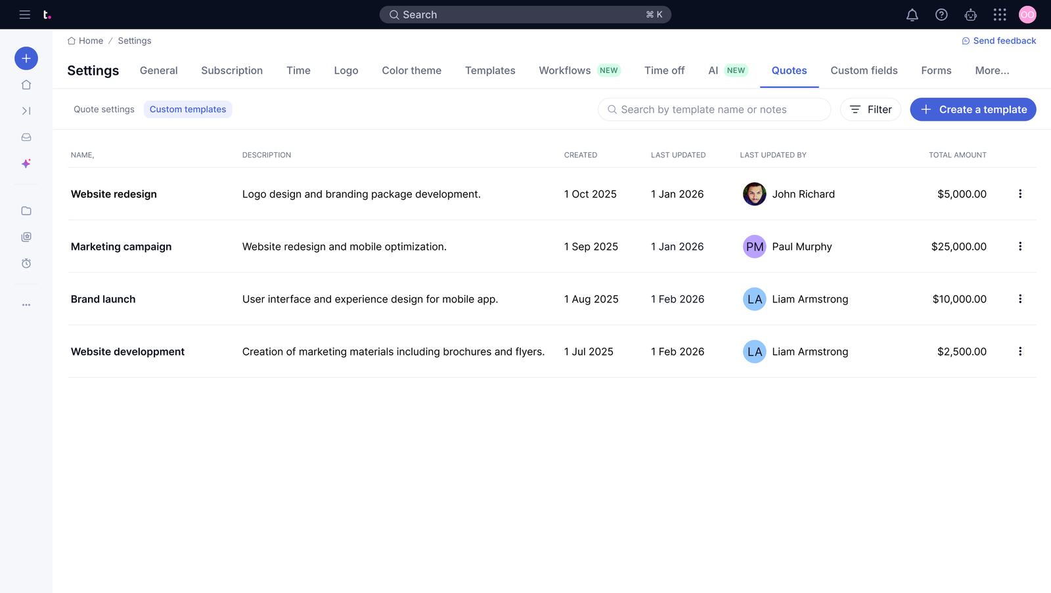The width and height of the screenshot is (1051, 593).
Task: Open the folder icon in sidebar
Action: coord(26,211)
